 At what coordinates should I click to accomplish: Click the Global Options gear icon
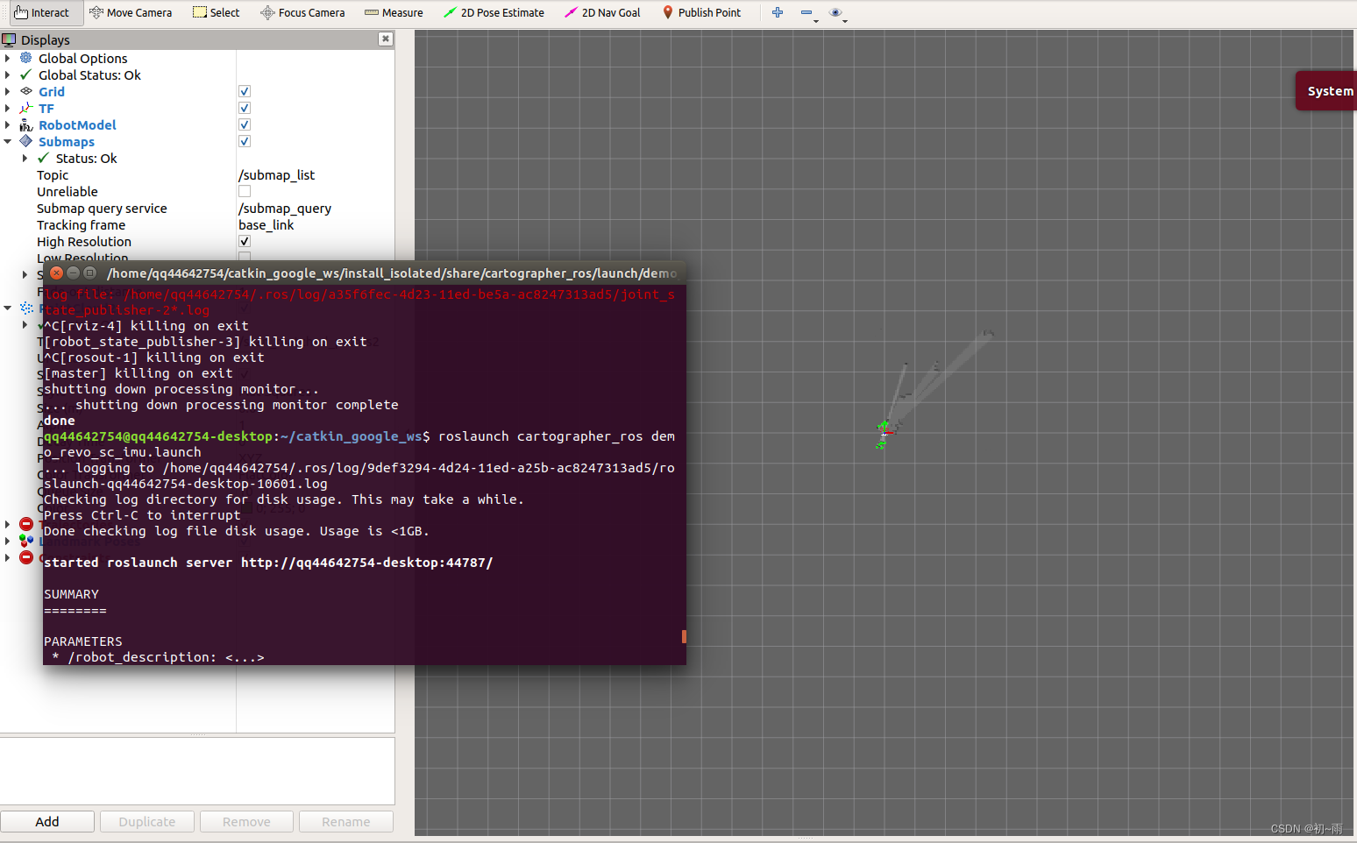[x=26, y=58]
